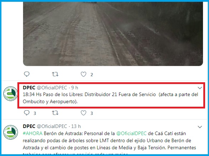Click DPEC name on the 13 h tweet
209x156 pixels.
29,126
